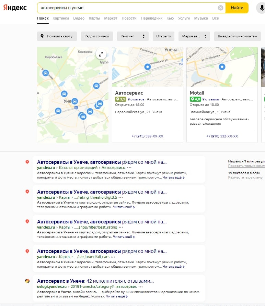Go to the Карты tab
The image size is (265, 306).
tap(94, 18)
